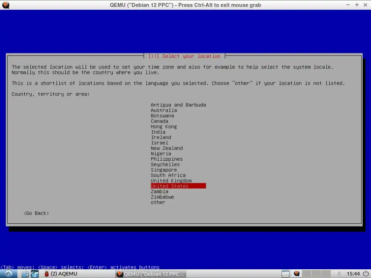Image resolution: width=371 pixels, height=278 pixels.
Task: Select Israel in the country list
Action: pos(159,143)
